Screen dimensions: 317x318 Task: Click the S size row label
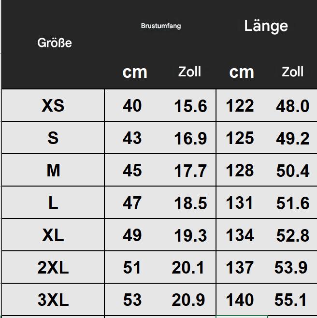(53, 138)
